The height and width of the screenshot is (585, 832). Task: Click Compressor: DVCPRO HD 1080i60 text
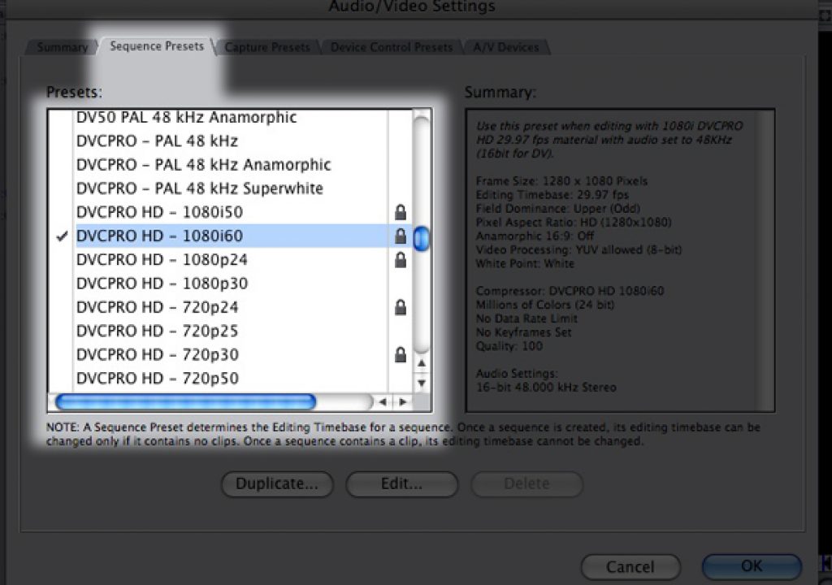point(570,291)
